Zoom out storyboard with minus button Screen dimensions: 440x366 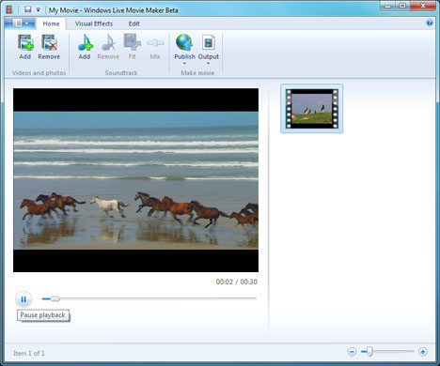tap(352, 352)
